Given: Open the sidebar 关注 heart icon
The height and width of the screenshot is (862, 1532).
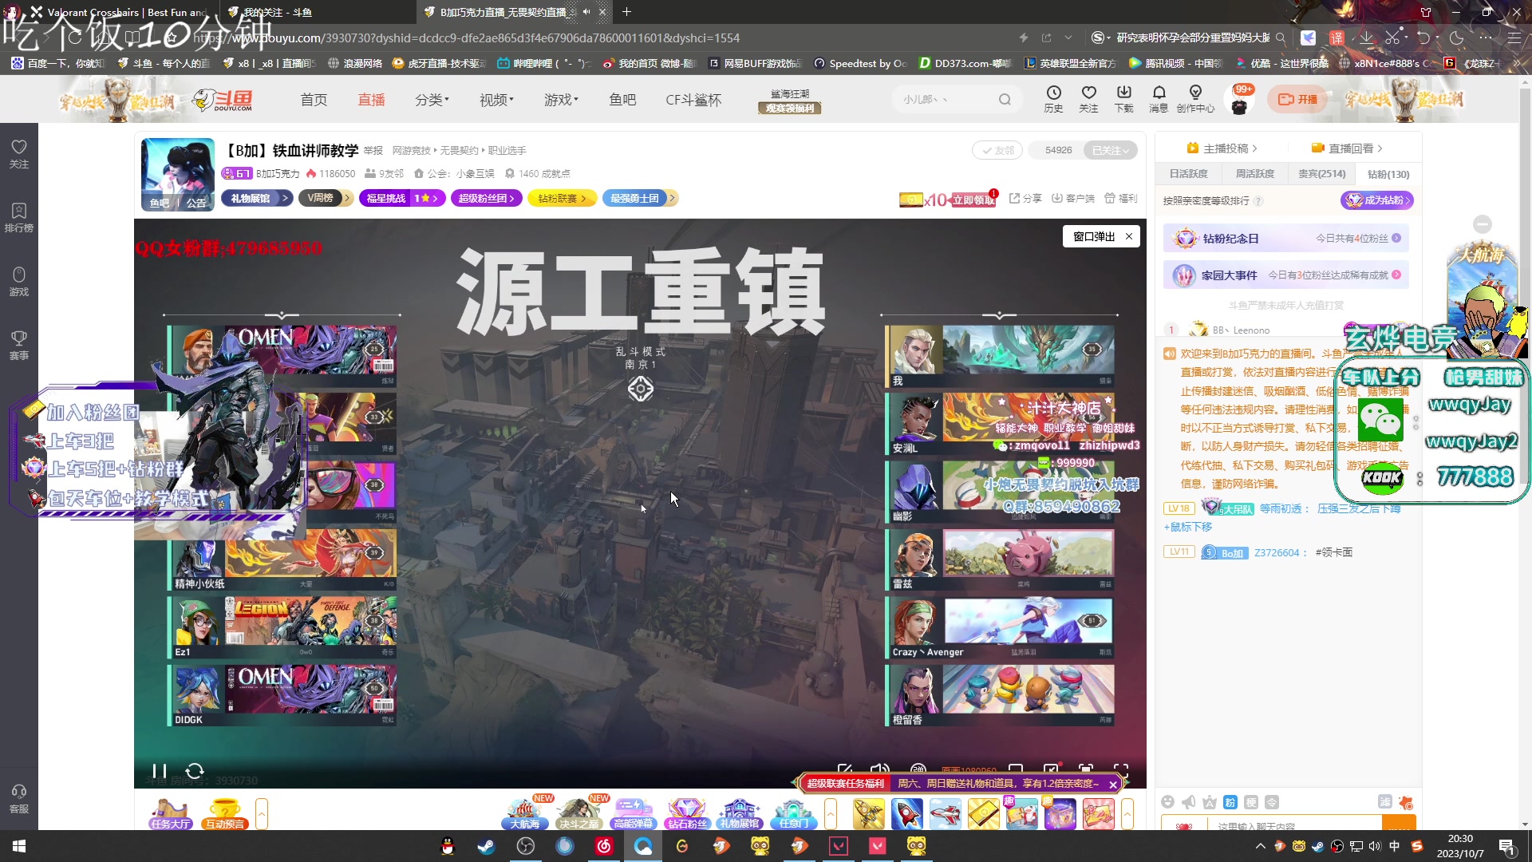Looking at the screenshot, I should 19,153.
